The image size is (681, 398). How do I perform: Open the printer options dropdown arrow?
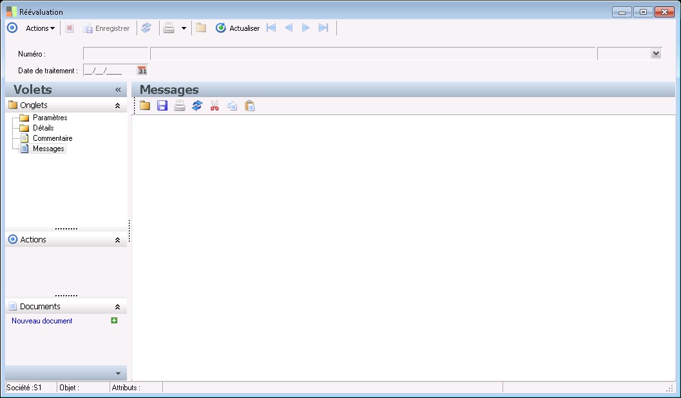pyautogui.click(x=184, y=28)
